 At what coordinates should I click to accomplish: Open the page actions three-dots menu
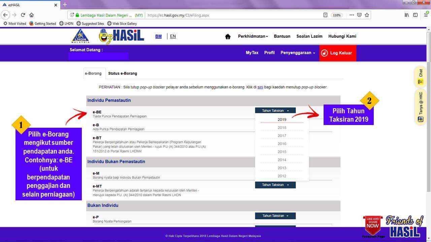(352, 15)
